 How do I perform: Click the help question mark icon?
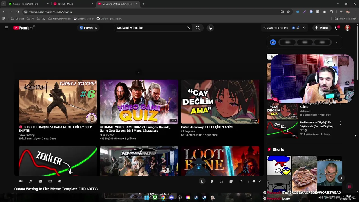coord(254,181)
